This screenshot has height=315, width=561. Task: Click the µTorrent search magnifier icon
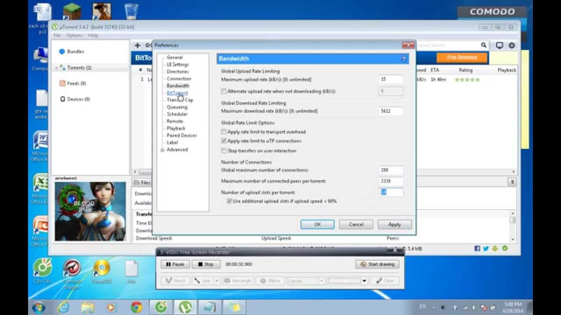pyautogui.click(x=483, y=45)
